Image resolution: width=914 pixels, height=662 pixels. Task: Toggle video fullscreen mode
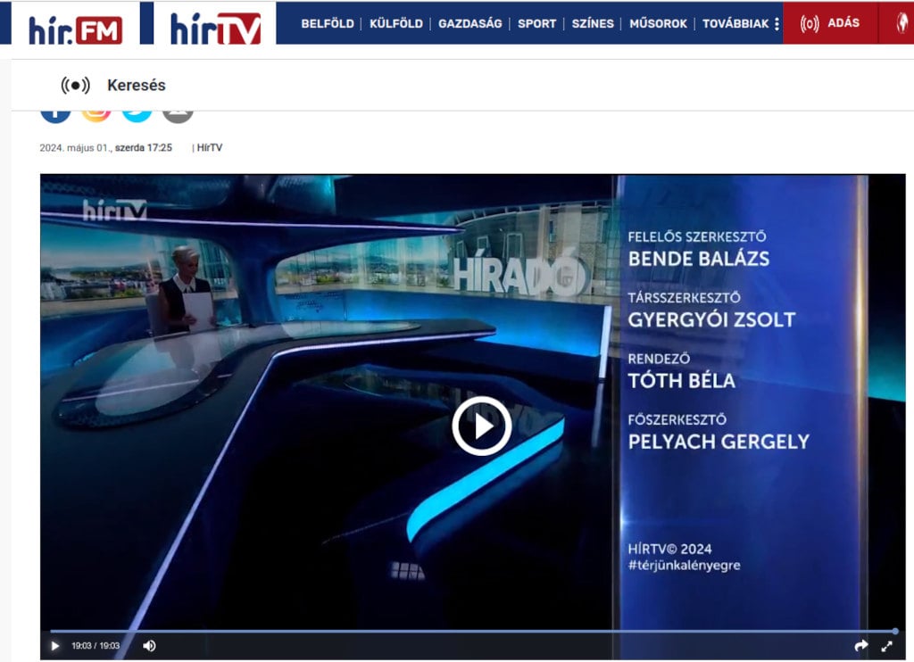click(x=886, y=646)
